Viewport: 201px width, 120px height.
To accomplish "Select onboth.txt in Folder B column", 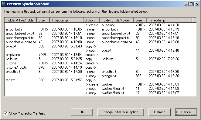I will pos(109,72).
